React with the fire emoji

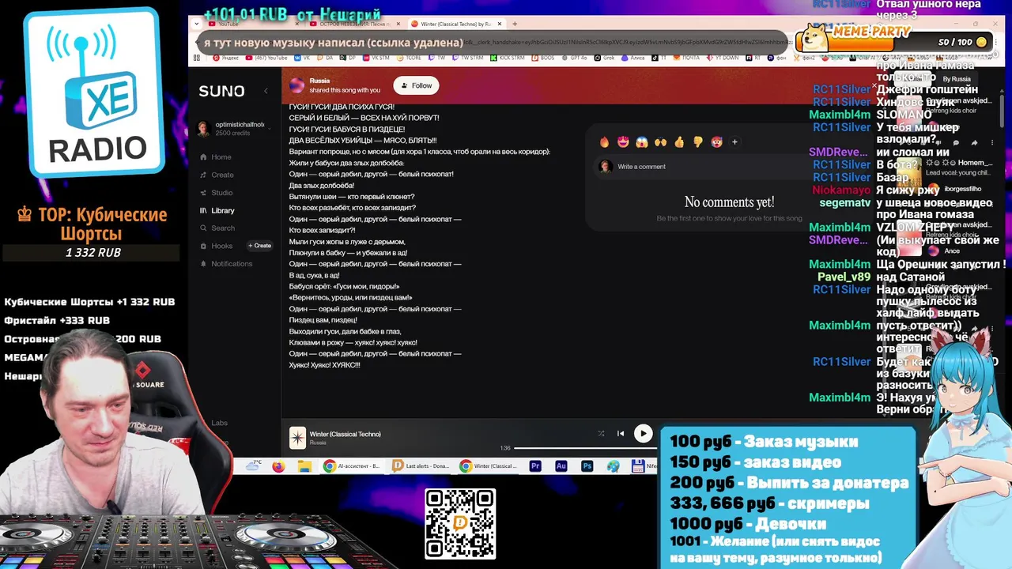coord(605,142)
